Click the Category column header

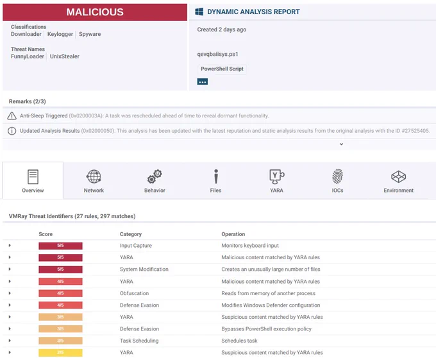click(x=131, y=234)
